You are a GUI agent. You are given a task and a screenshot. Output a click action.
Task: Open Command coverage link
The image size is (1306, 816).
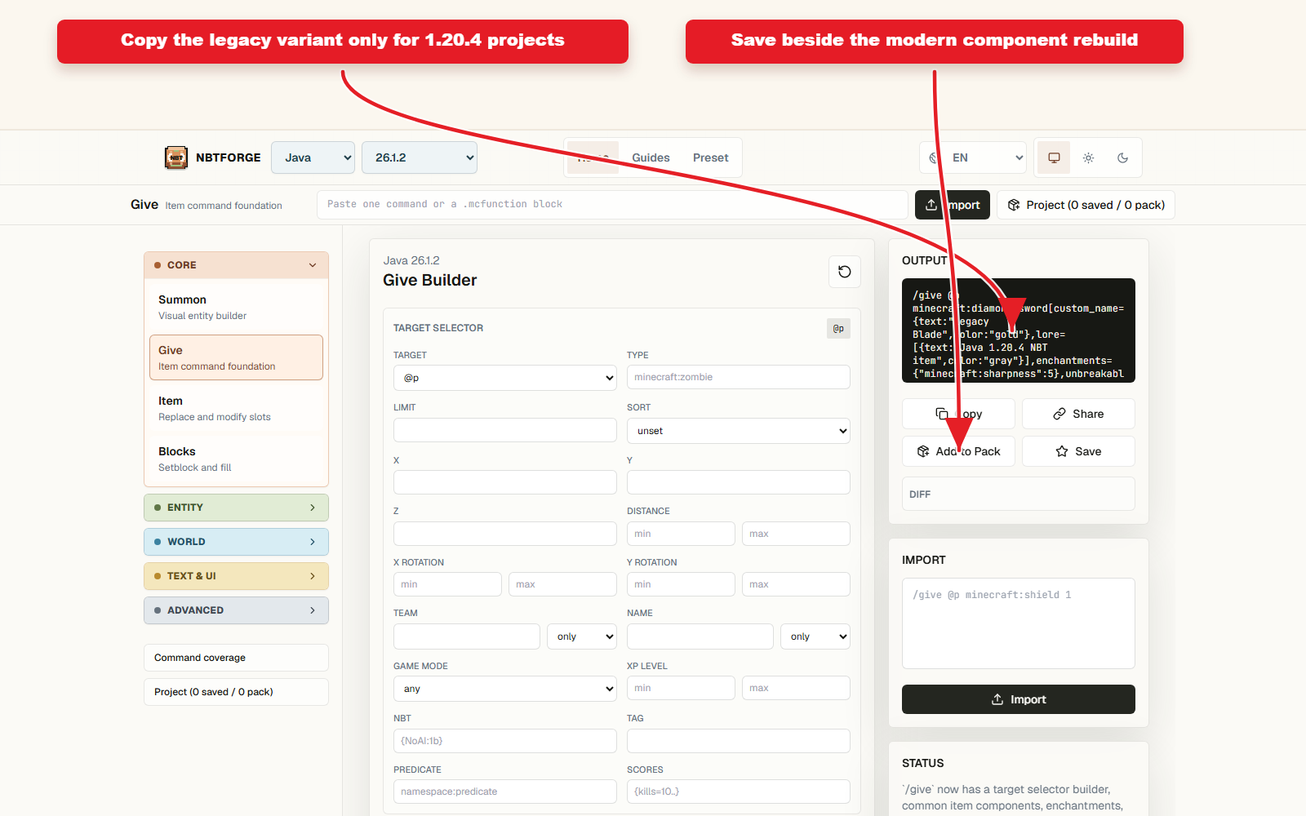click(236, 658)
